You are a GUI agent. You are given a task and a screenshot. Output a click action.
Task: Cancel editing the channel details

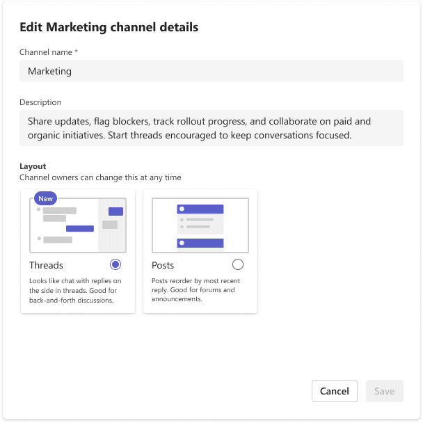point(335,391)
